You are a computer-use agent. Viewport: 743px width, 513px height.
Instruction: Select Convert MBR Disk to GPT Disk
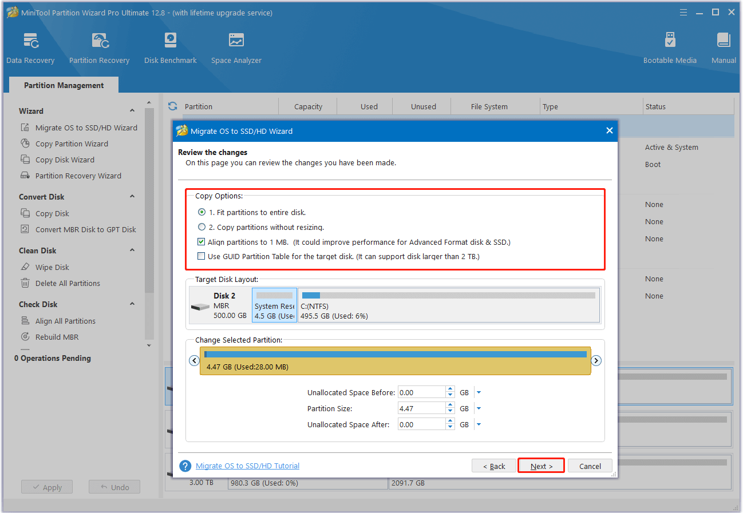tap(78, 229)
